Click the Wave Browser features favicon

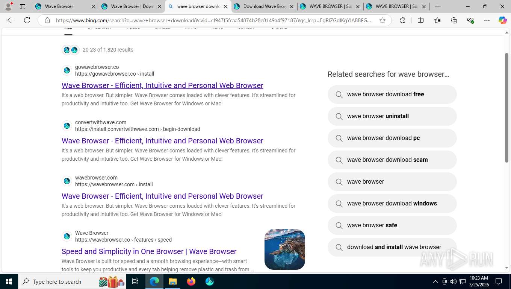click(x=67, y=236)
